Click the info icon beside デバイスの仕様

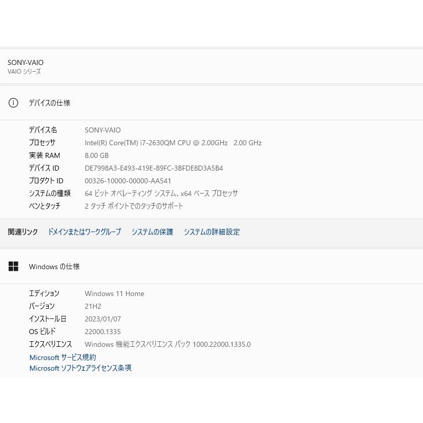[x=13, y=103]
